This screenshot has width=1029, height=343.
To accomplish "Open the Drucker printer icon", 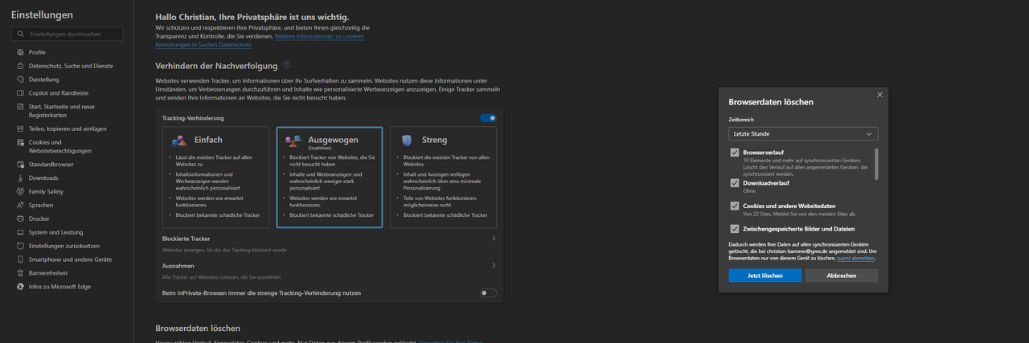I will point(21,218).
